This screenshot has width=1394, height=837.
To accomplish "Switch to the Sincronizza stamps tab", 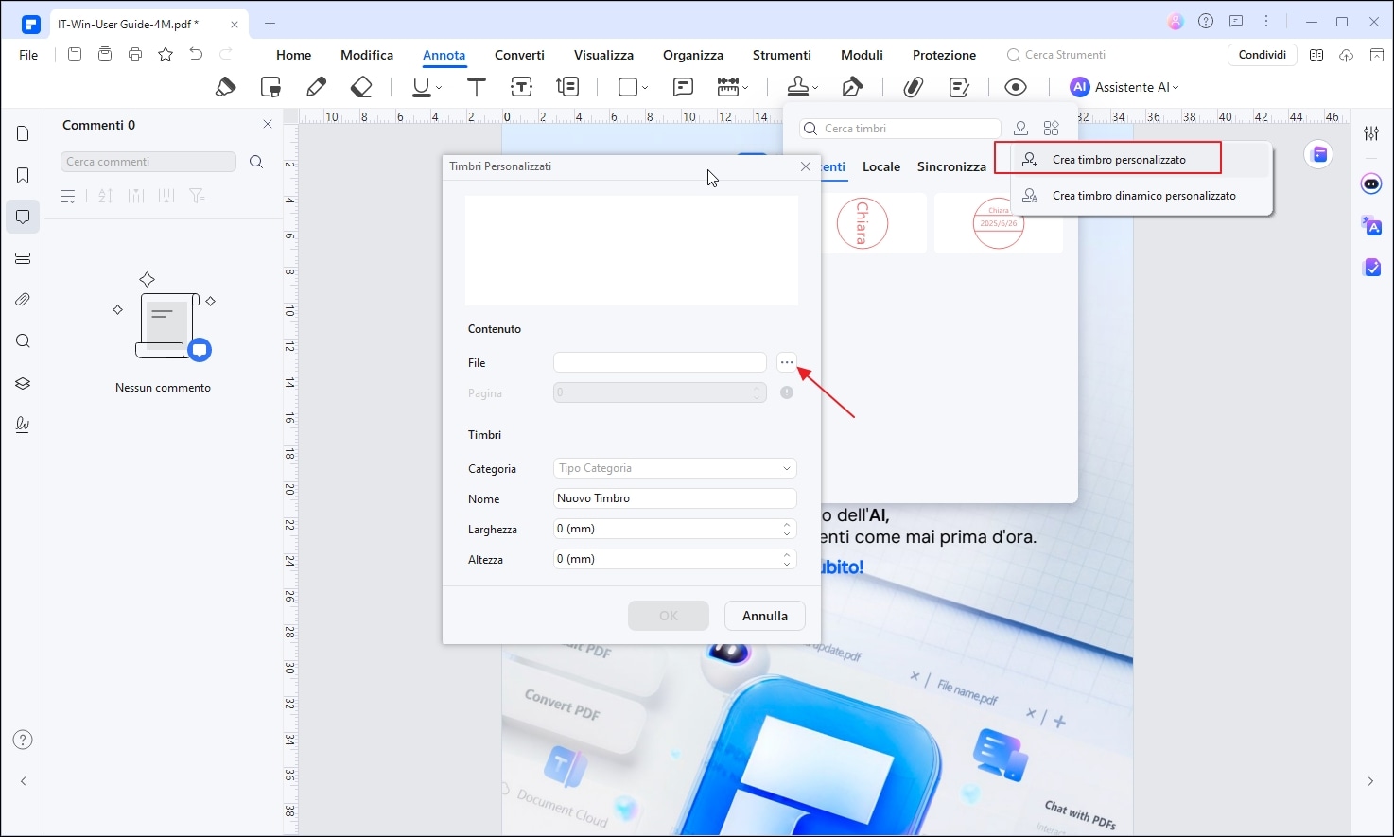I will click(951, 166).
